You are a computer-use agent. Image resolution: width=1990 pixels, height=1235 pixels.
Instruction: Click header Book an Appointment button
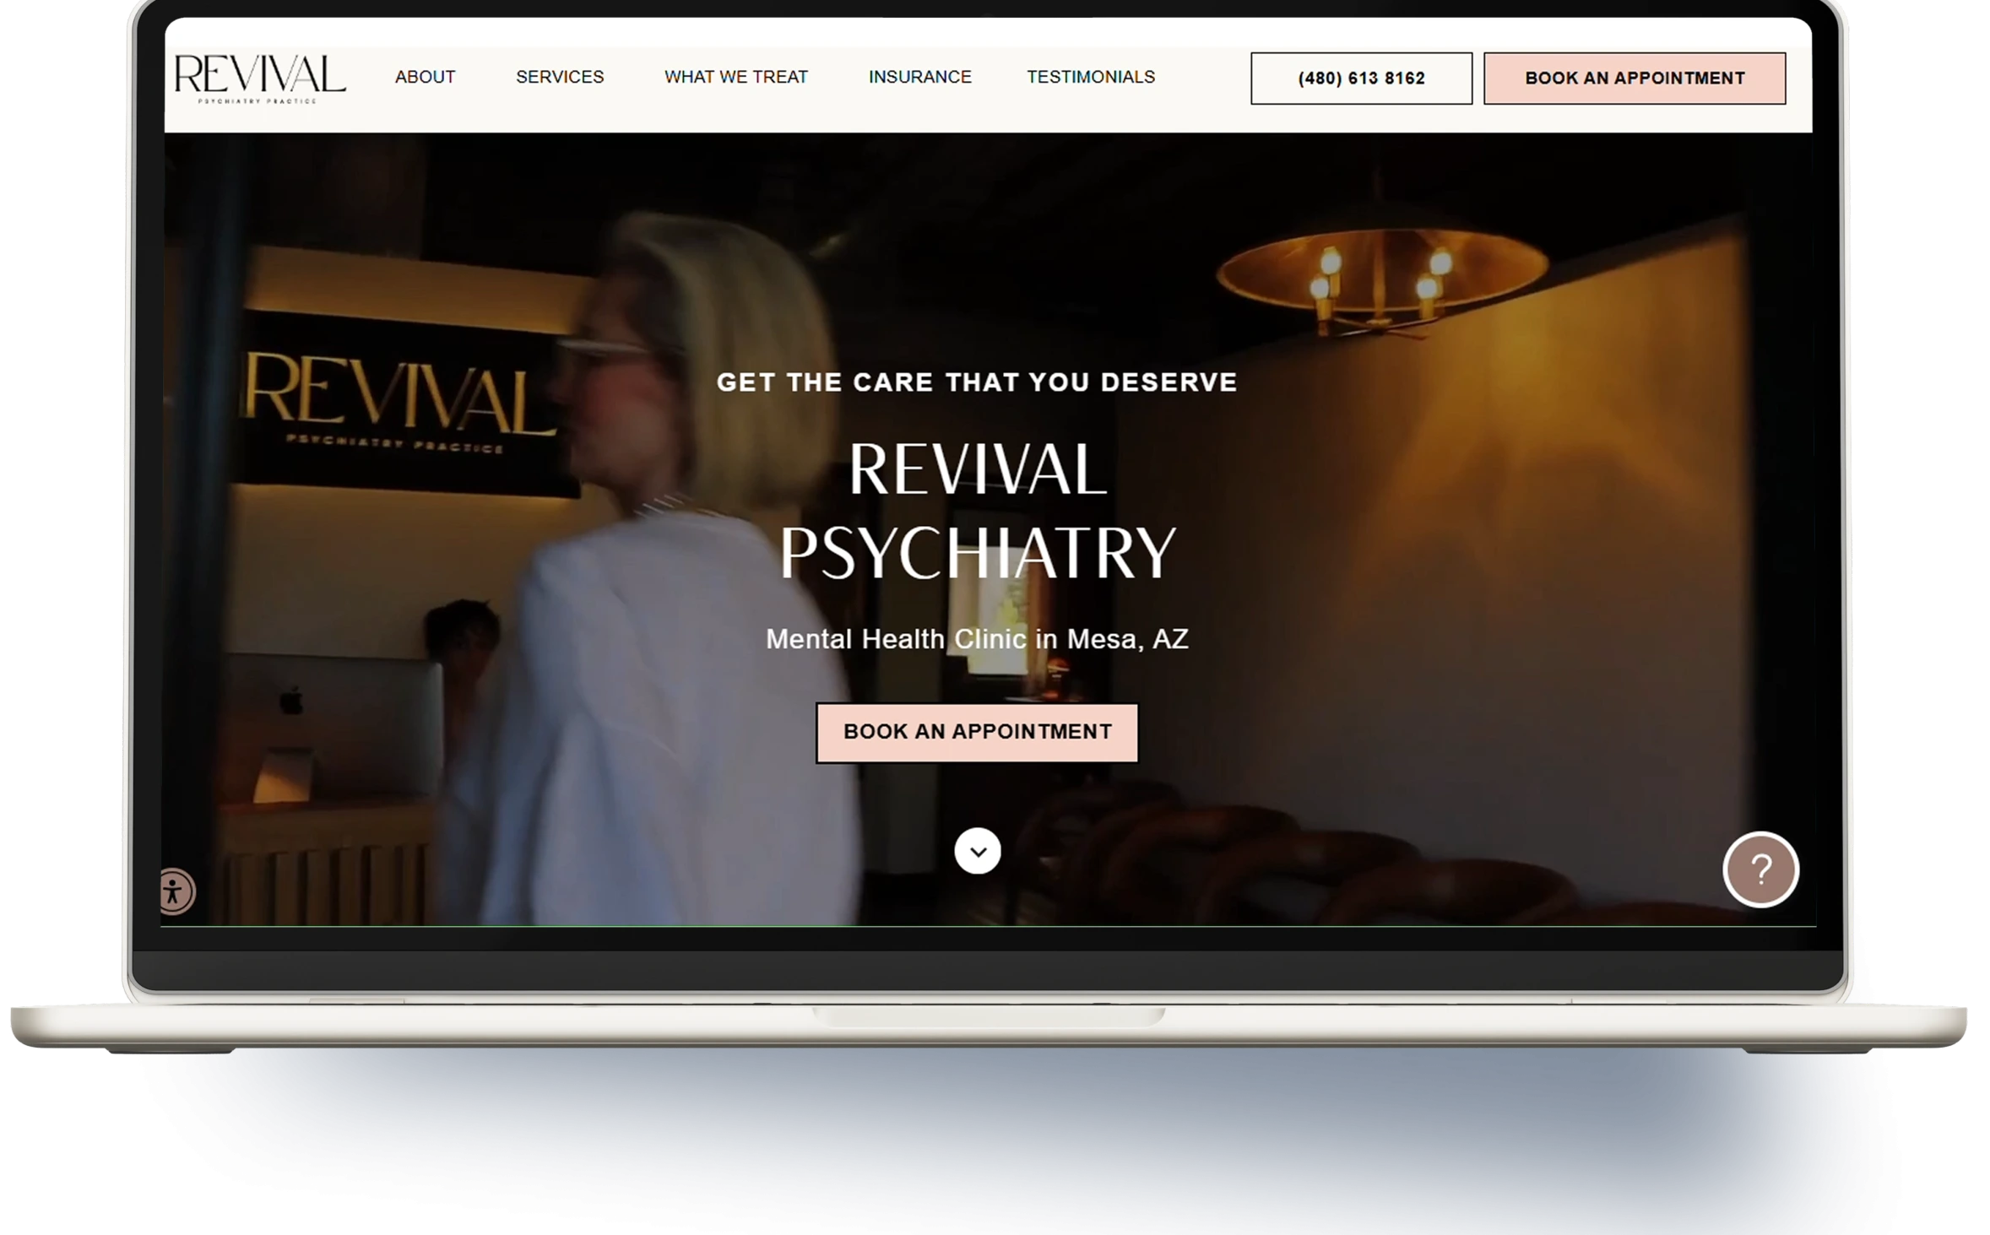1634,79
